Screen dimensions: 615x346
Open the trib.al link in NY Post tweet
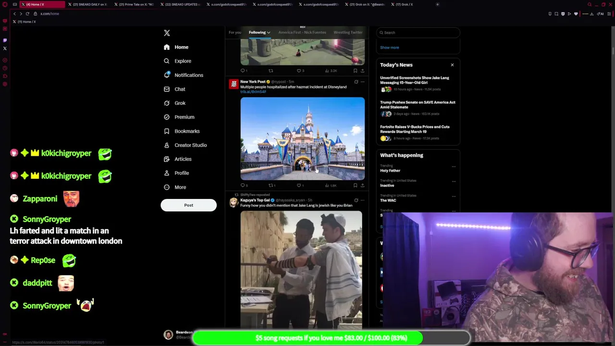253,92
